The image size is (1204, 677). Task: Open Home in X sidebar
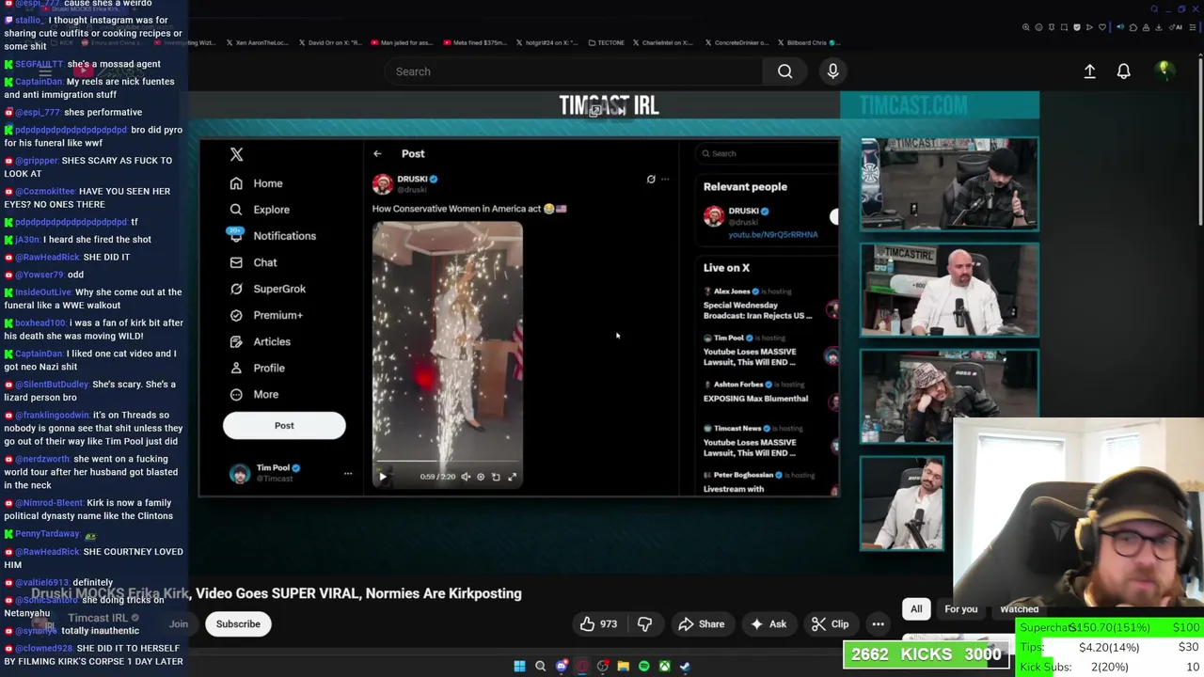tap(256, 183)
